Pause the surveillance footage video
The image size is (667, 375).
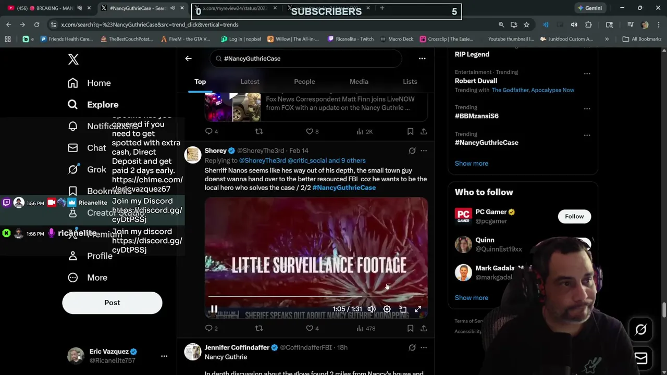click(x=214, y=309)
